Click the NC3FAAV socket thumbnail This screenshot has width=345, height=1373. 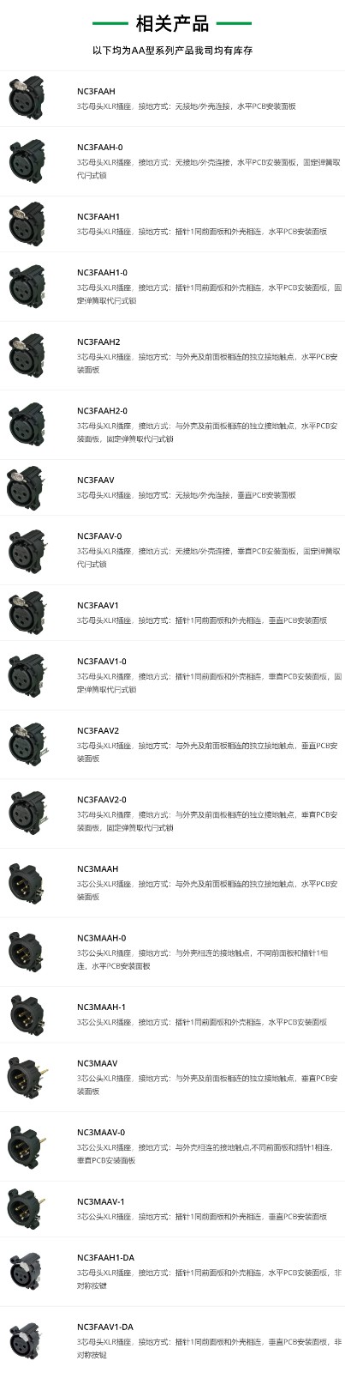click(27, 487)
